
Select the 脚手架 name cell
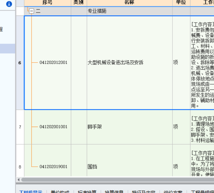(129, 127)
